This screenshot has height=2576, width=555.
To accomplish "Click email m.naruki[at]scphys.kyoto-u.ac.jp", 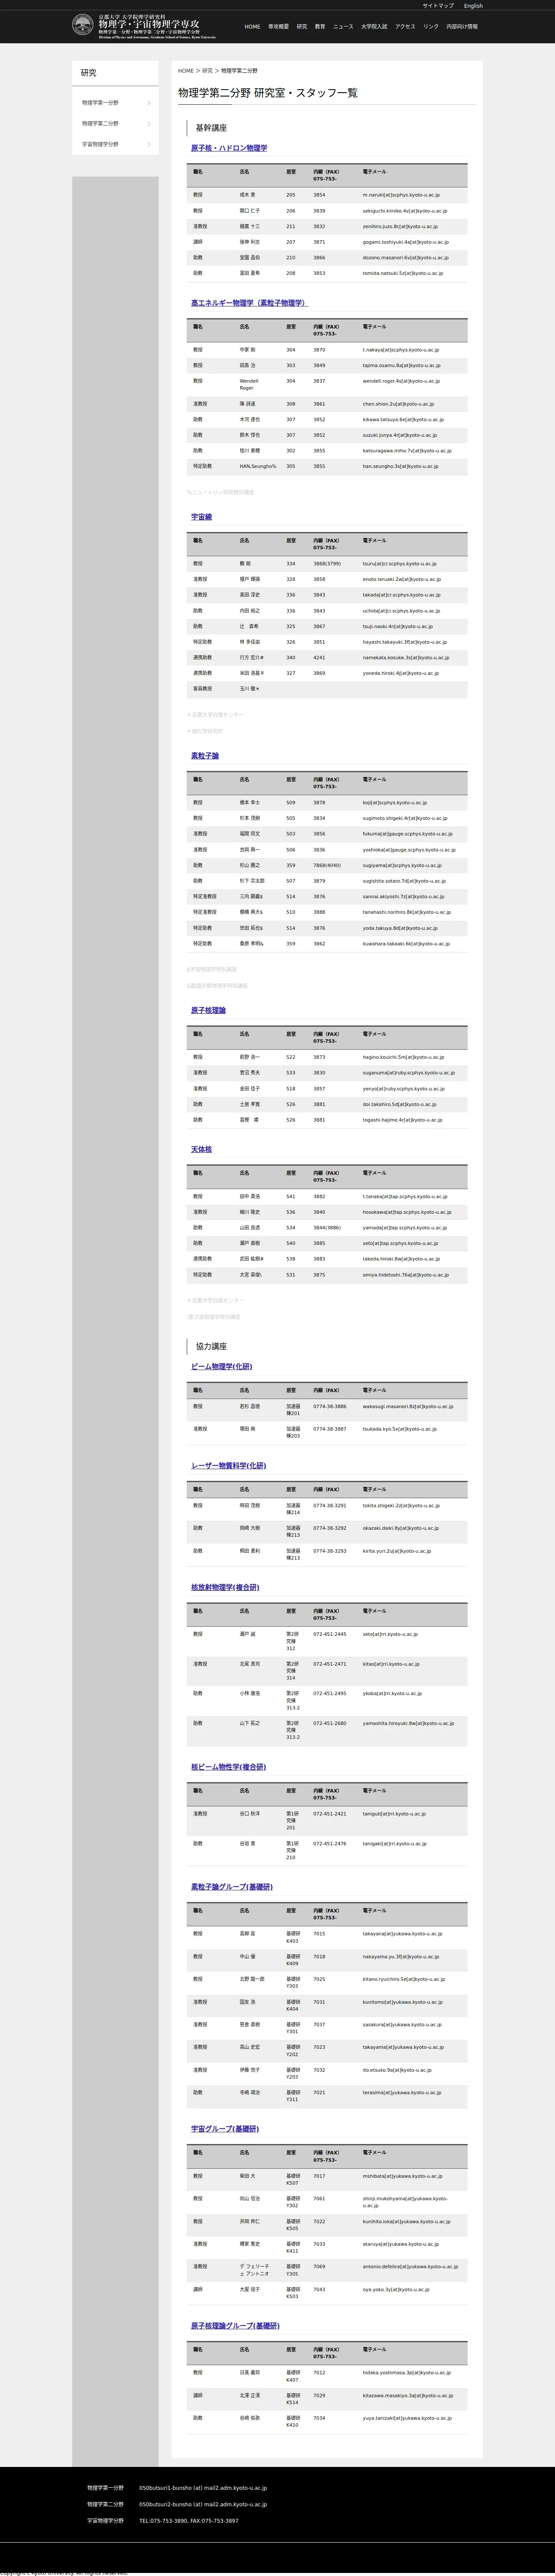I will [400, 195].
